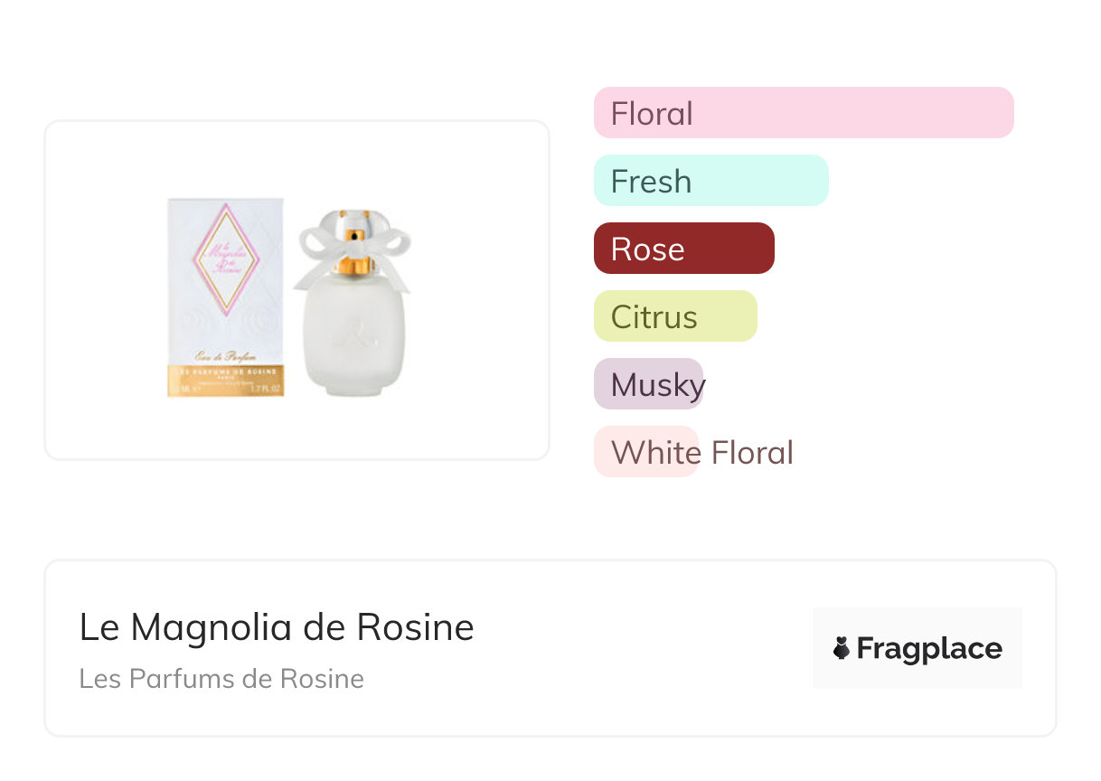Click the mauve Musky accord bar
The width and height of the screenshot is (1101, 781).
(648, 384)
